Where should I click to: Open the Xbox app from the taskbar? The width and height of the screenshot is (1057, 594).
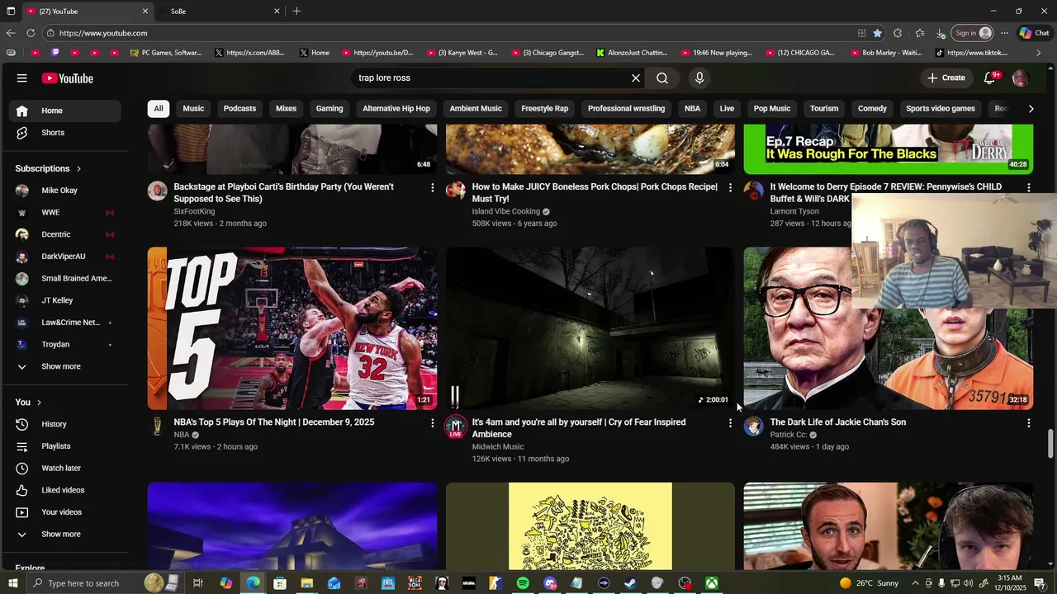[711, 583]
